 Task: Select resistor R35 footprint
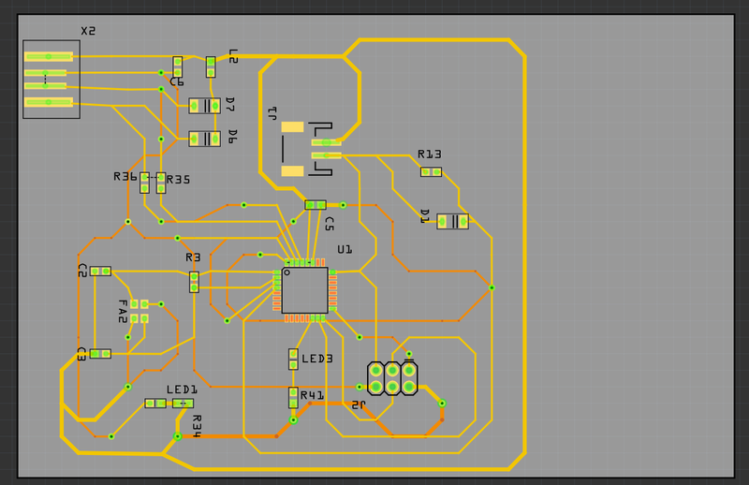tap(161, 182)
